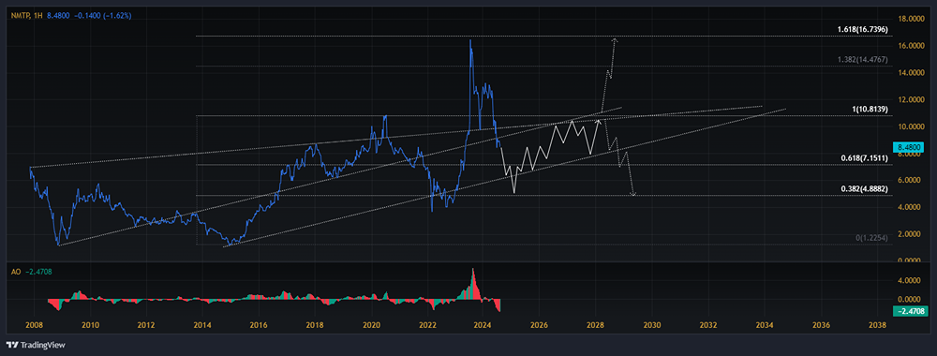Click the 2012 time axis label

pos(146,325)
